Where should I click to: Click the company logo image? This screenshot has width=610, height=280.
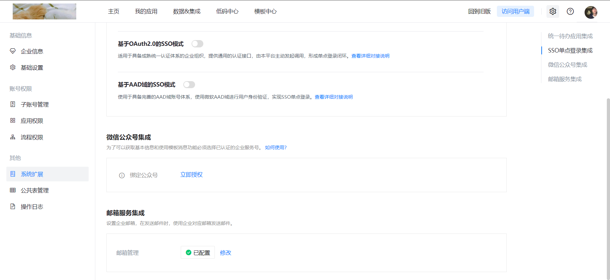[44, 11]
